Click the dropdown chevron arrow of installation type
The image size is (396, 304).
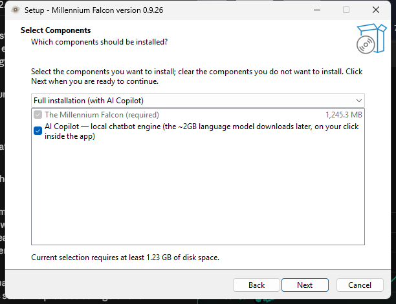tap(359, 101)
